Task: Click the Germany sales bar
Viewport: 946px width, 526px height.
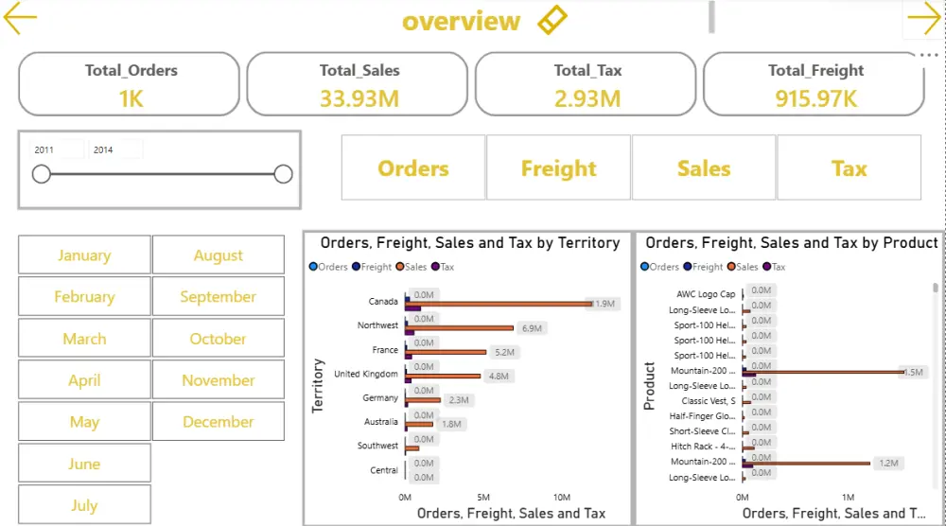Action: (423, 400)
